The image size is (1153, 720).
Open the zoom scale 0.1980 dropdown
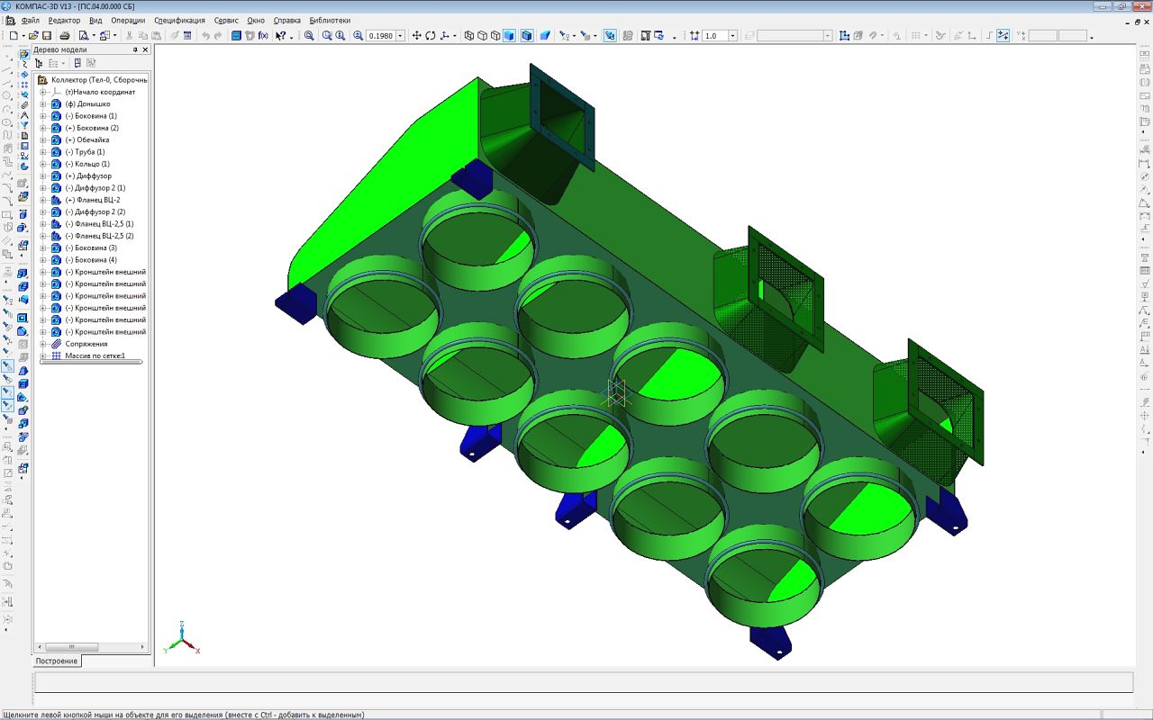point(401,36)
